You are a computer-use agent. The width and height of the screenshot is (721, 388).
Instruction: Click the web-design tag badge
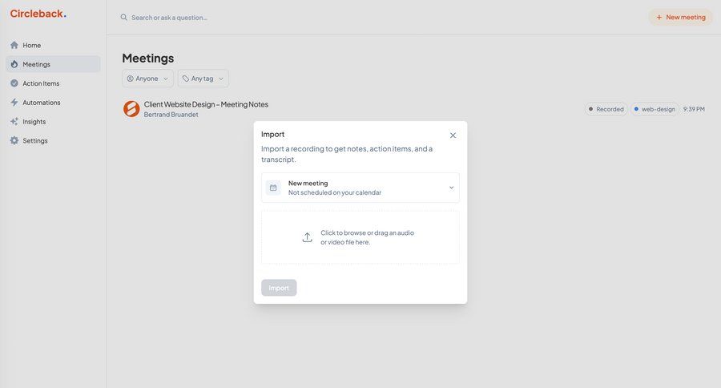click(654, 109)
